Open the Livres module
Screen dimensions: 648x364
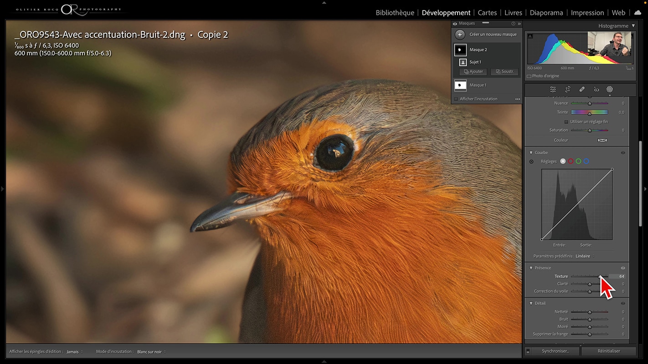tap(513, 13)
